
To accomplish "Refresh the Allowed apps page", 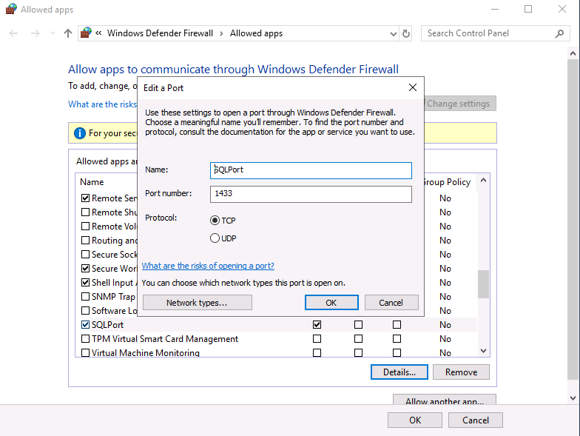I will 405,34.
